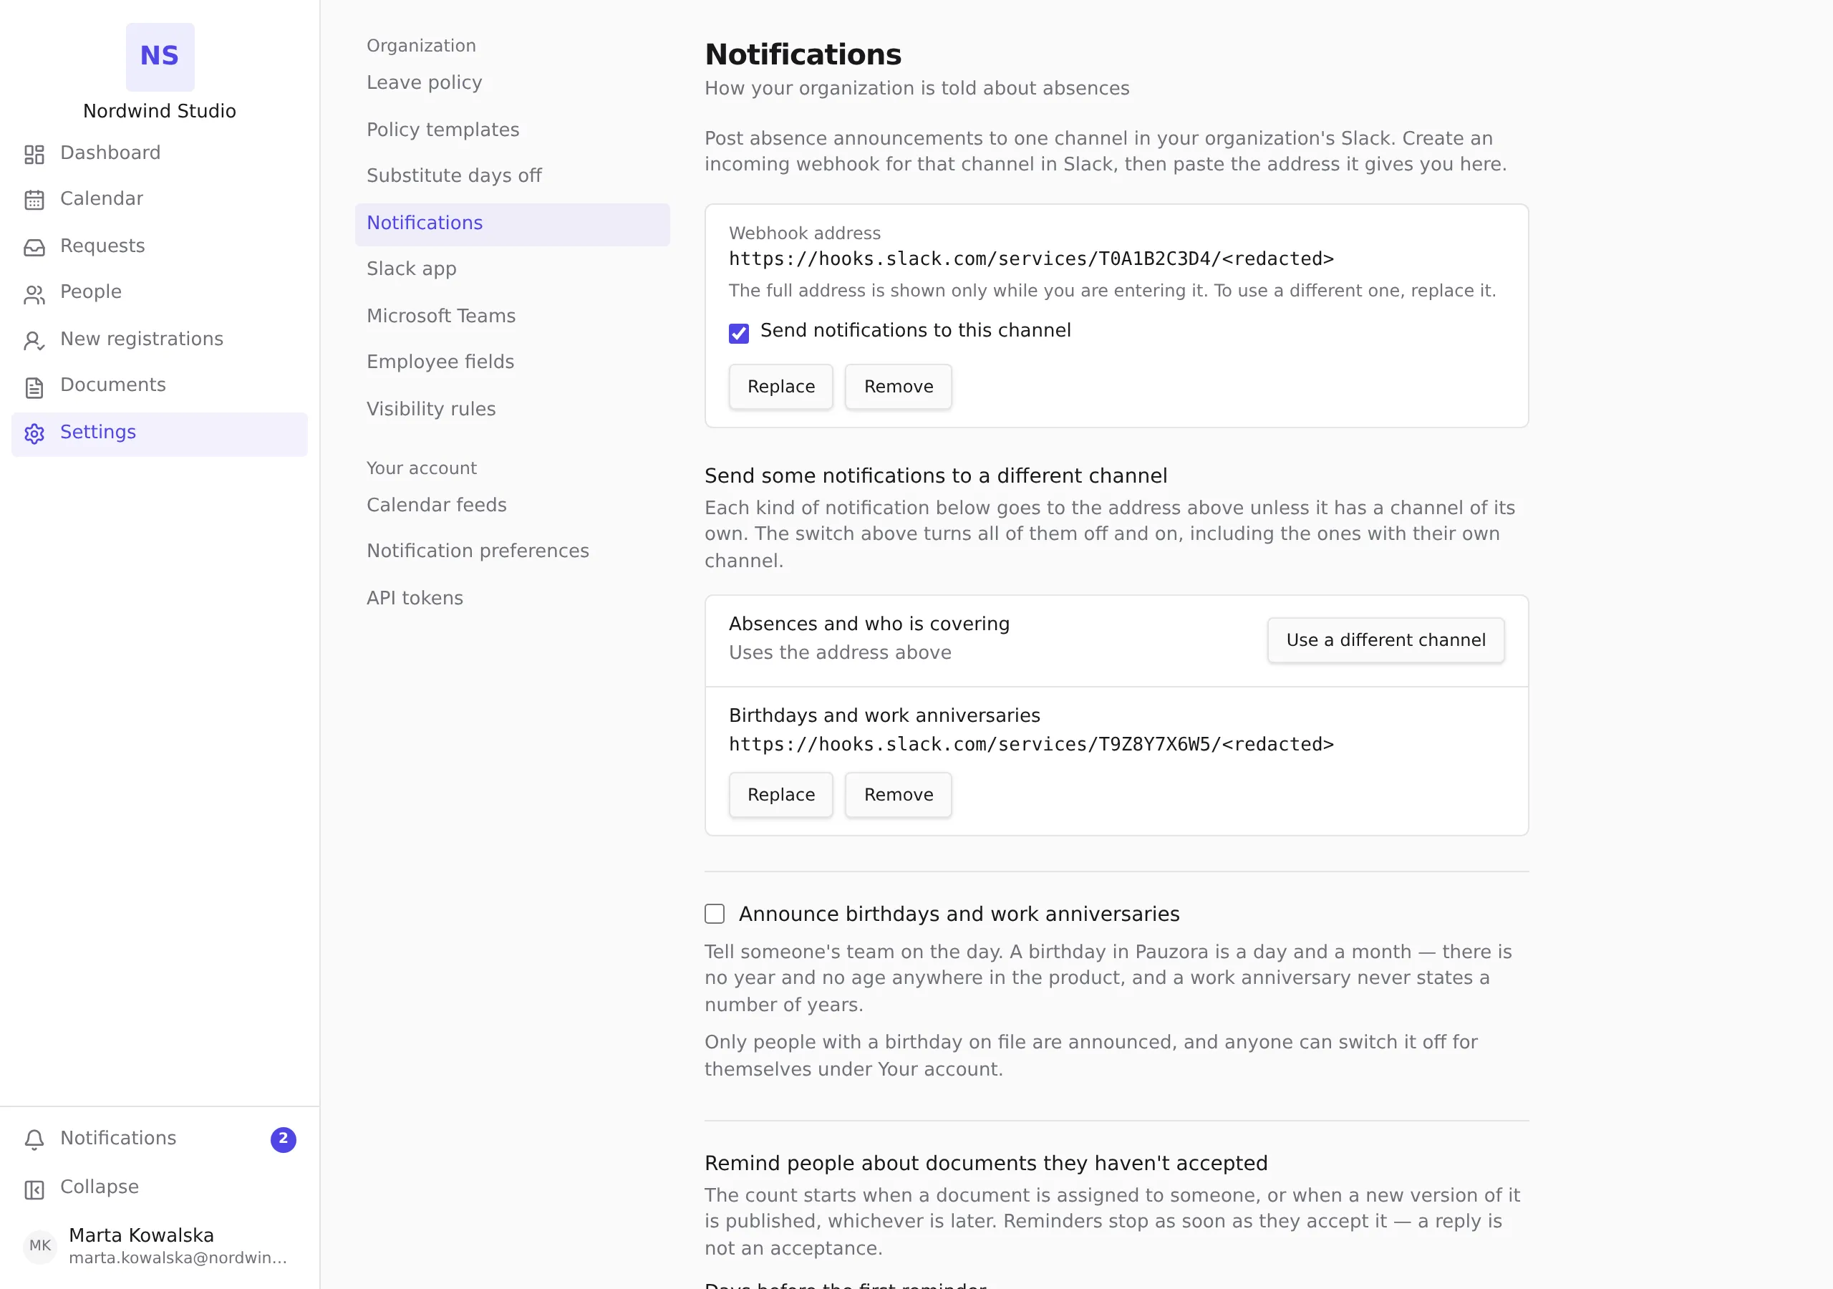This screenshot has height=1289, width=1833.
Task: Click the Webhook address field label
Action: pyautogui.click(x=804, y=233)
